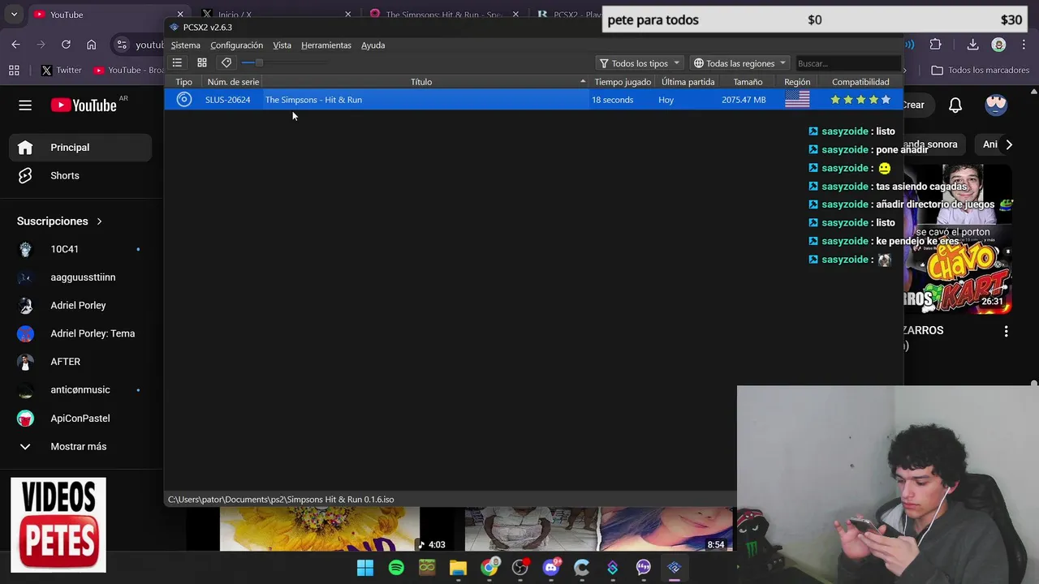Click the '18 seconds' playtime cell

pyautogui.click(x=612, y=100)
